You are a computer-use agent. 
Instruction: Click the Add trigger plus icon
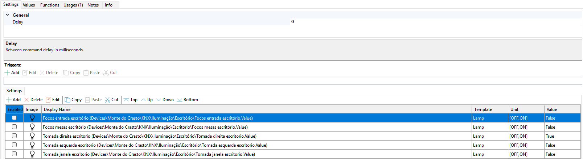pos(7,73)
